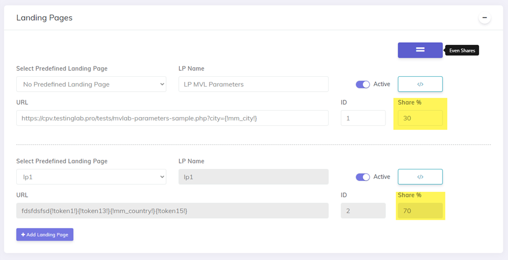Collapse the Landing Pages panel
This screenshot has width=508, height=260.
point(485,18)
